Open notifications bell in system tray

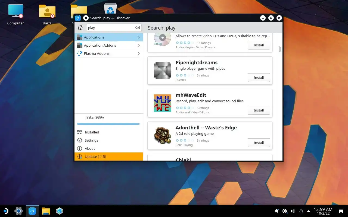click(x=276, y=211)
